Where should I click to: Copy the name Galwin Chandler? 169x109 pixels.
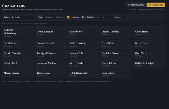12,53
